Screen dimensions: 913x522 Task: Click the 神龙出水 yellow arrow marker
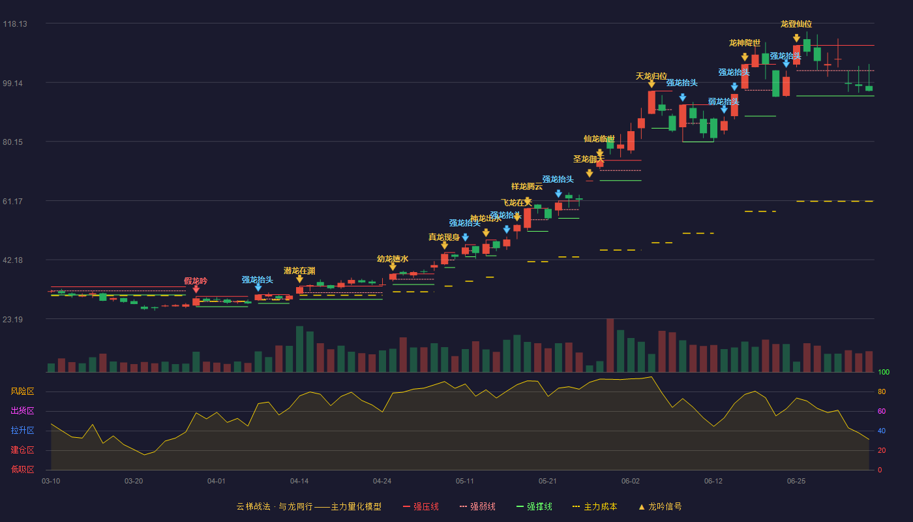pyautogui.click(x=486, y=233)
